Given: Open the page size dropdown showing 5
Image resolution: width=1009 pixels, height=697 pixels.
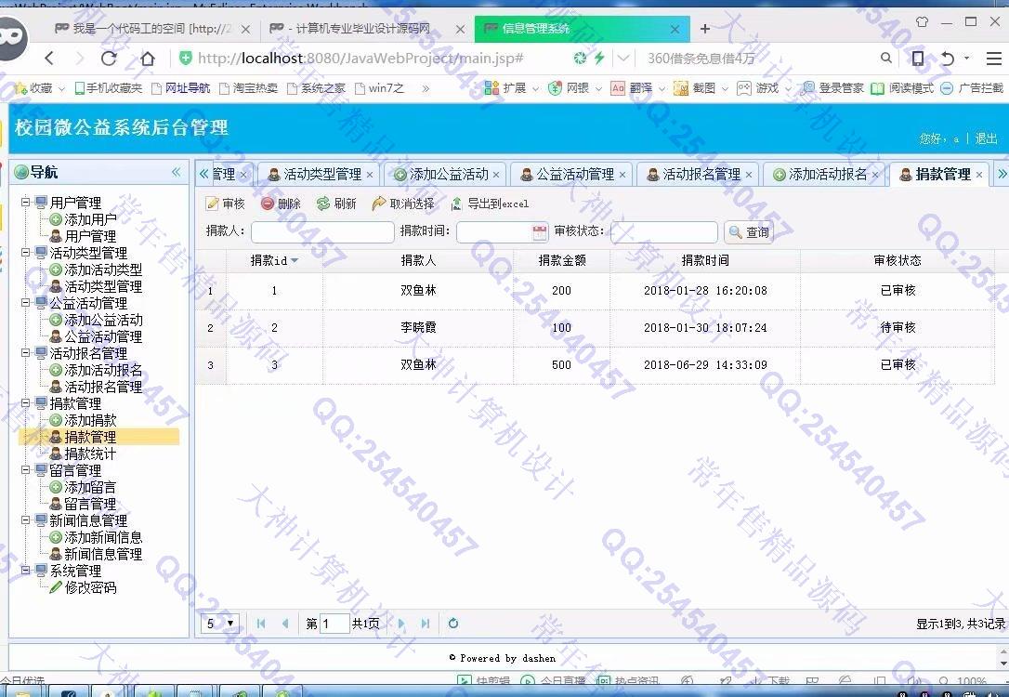Looking at the screenshot, I should [x=220, y=623].
